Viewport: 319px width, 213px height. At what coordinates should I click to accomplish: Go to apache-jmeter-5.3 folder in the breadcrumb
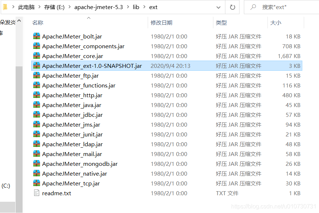click(98, 7)
